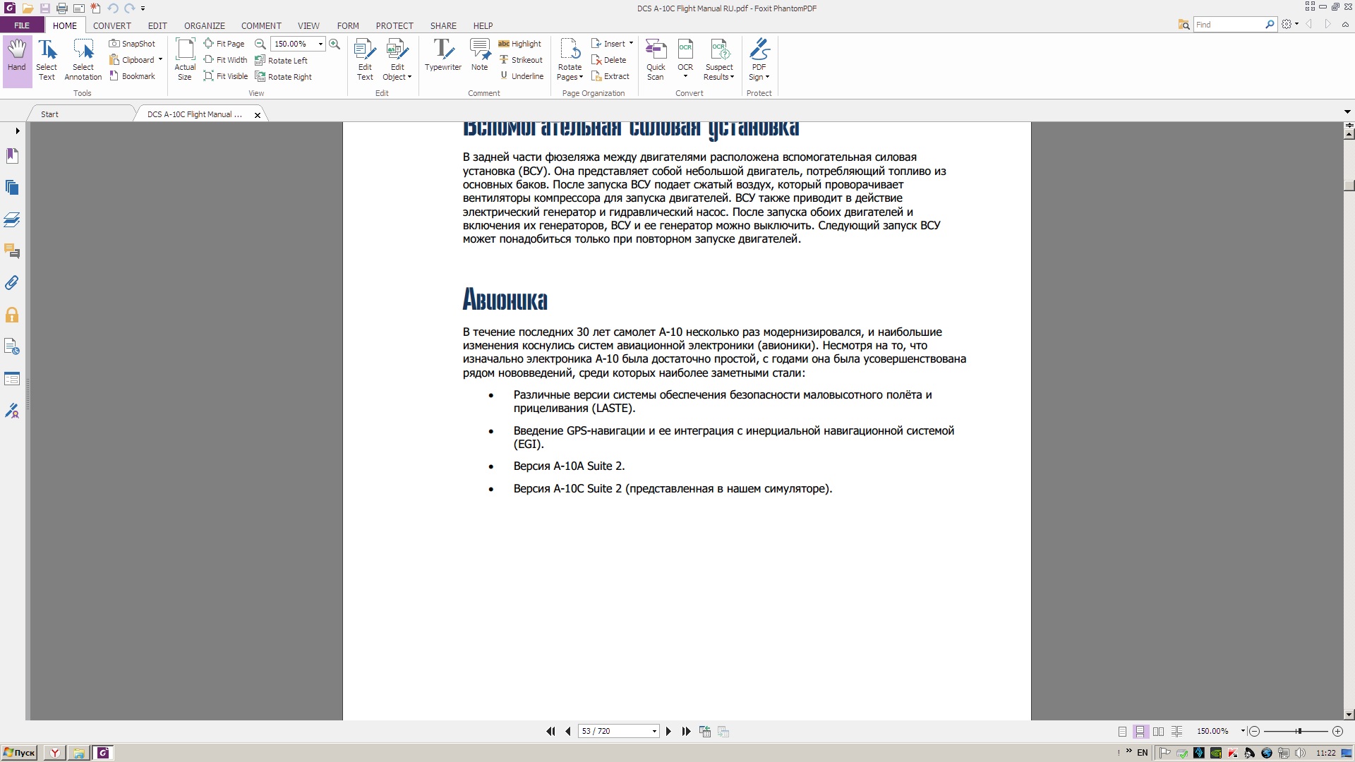
Task: Add a Bookmark from the ribbon
Action: click(132, 76)
